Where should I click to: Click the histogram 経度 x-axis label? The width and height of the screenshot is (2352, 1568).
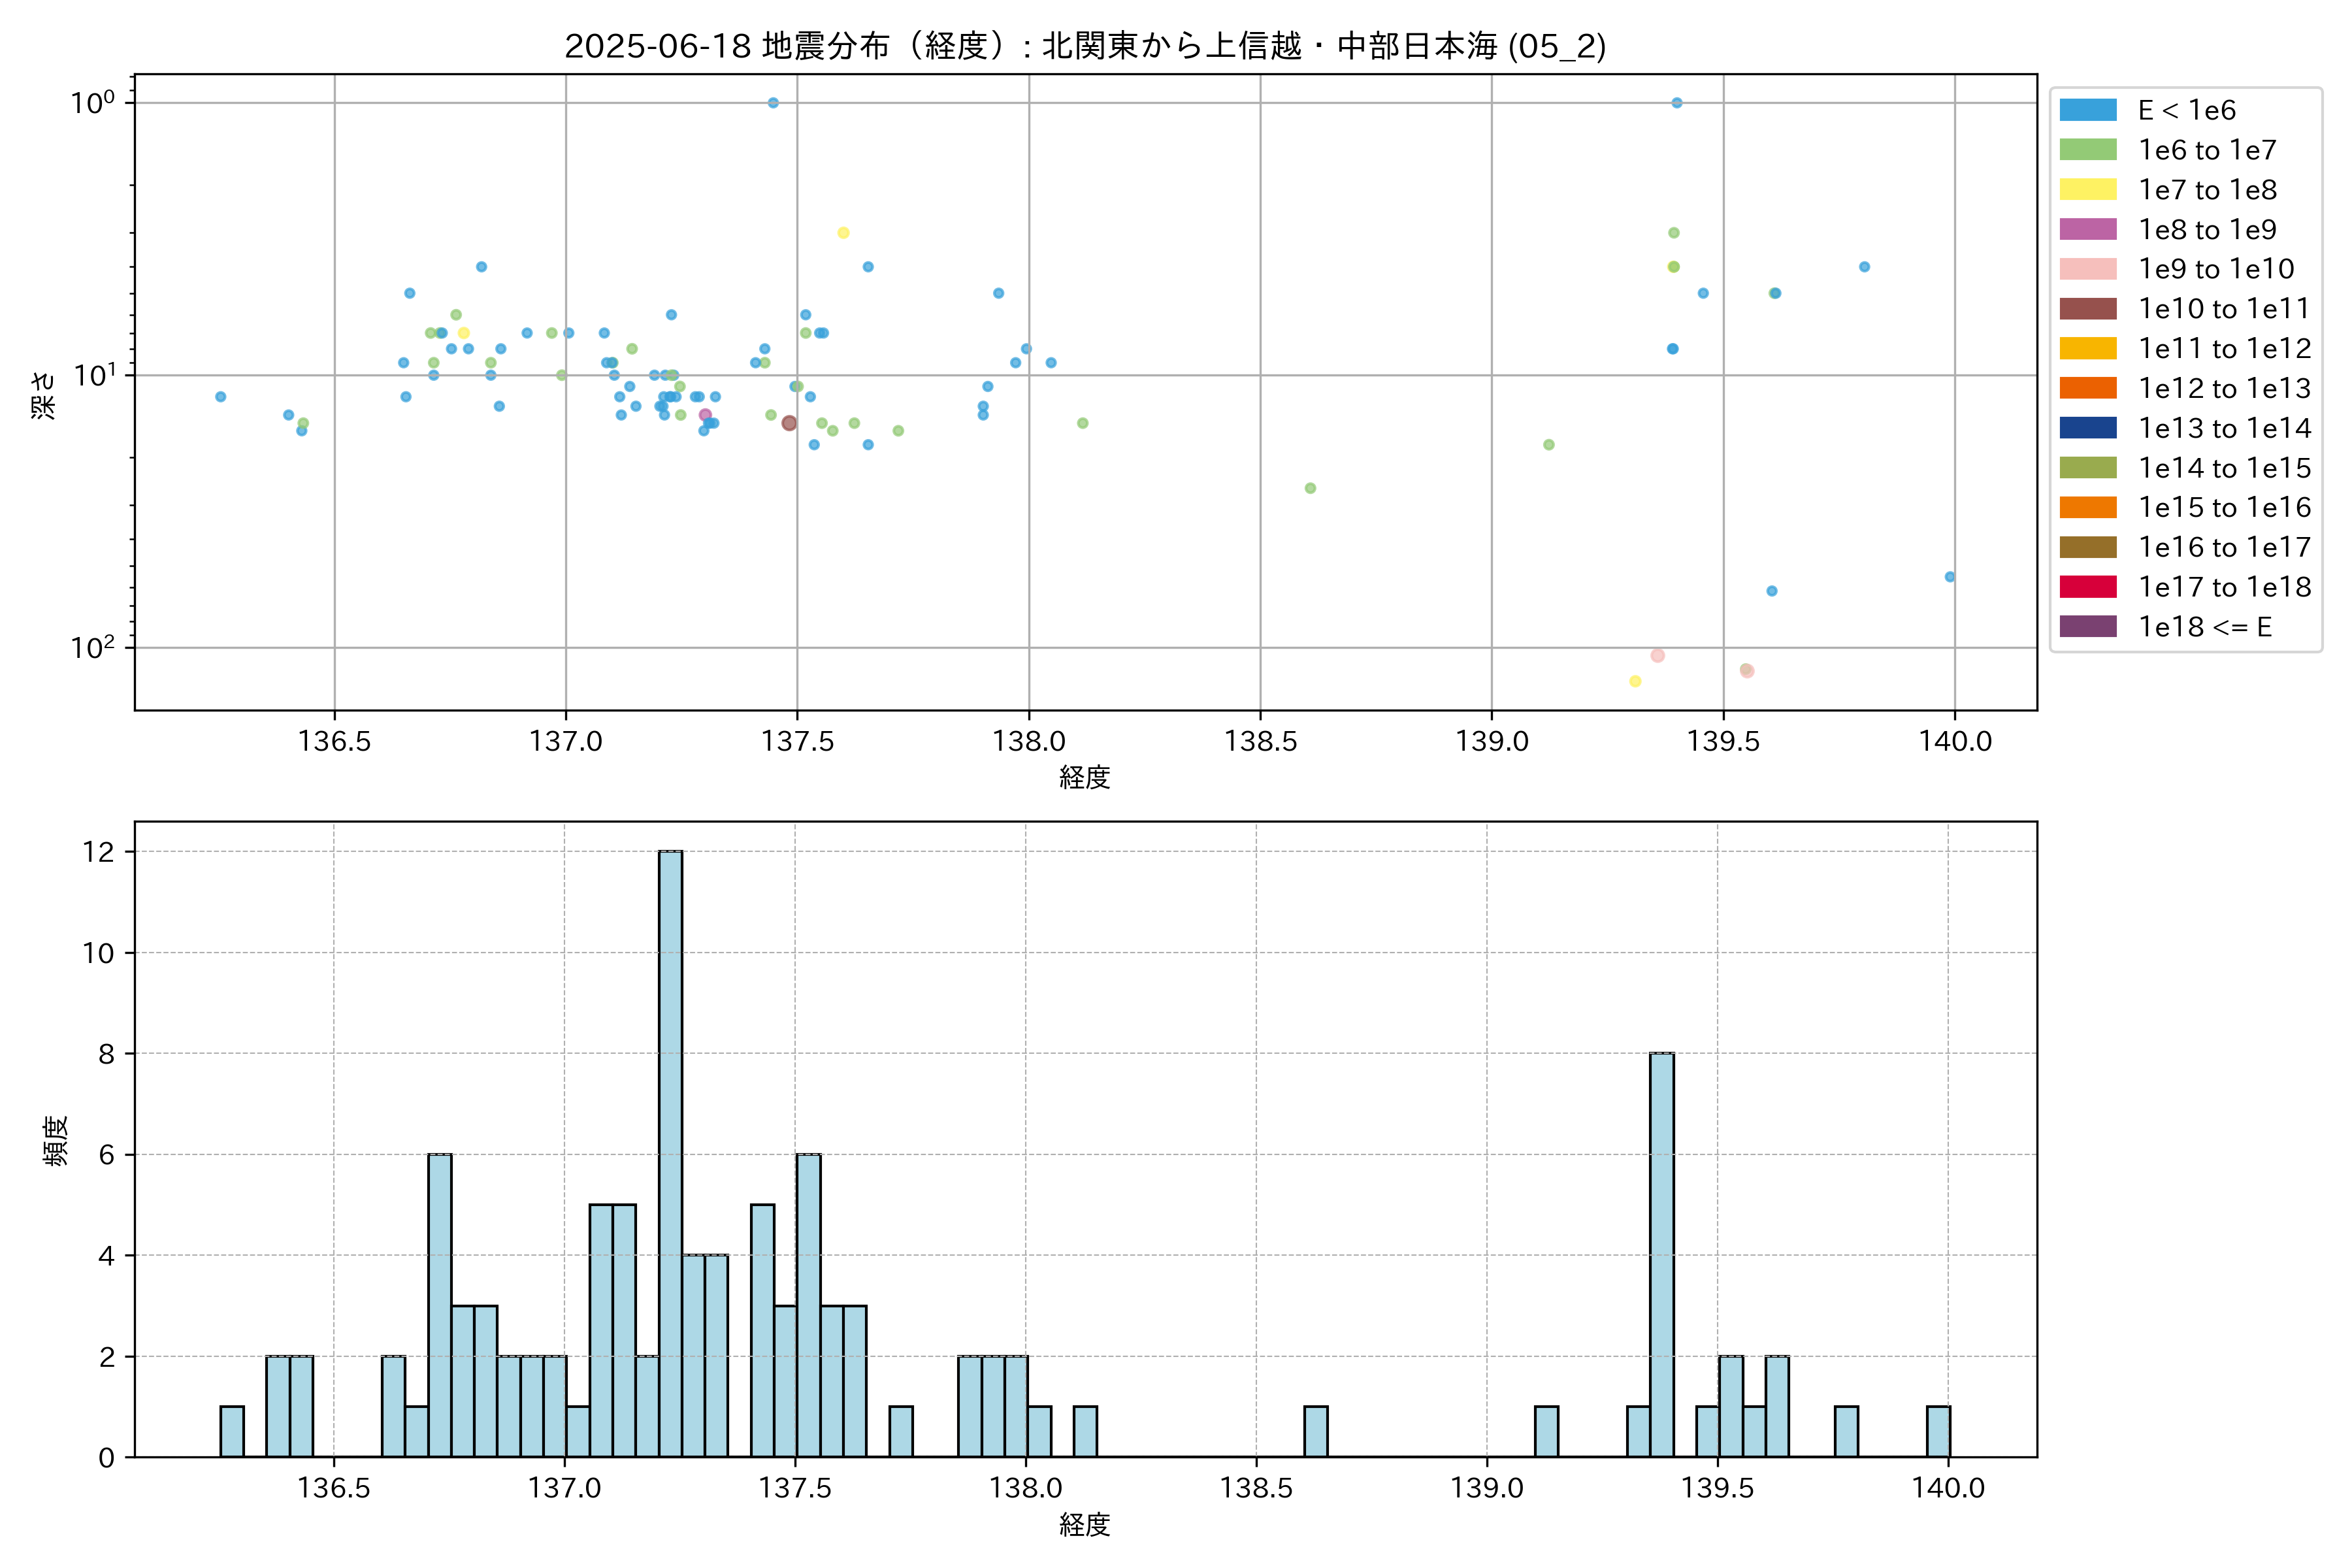[x=1085, y=1524]
